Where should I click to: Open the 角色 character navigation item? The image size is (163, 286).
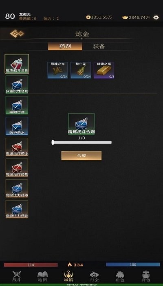tap(120, 276)
